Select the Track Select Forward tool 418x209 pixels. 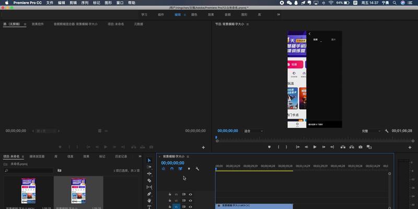[149, 167]
